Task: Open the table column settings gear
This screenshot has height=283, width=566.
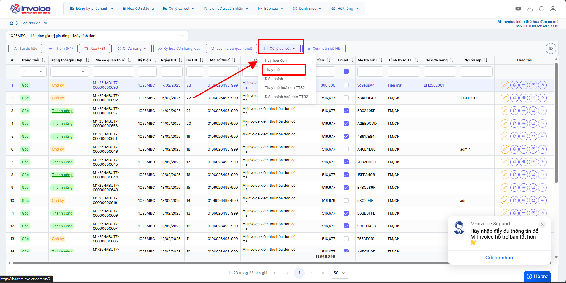Action: coord(551,49)
